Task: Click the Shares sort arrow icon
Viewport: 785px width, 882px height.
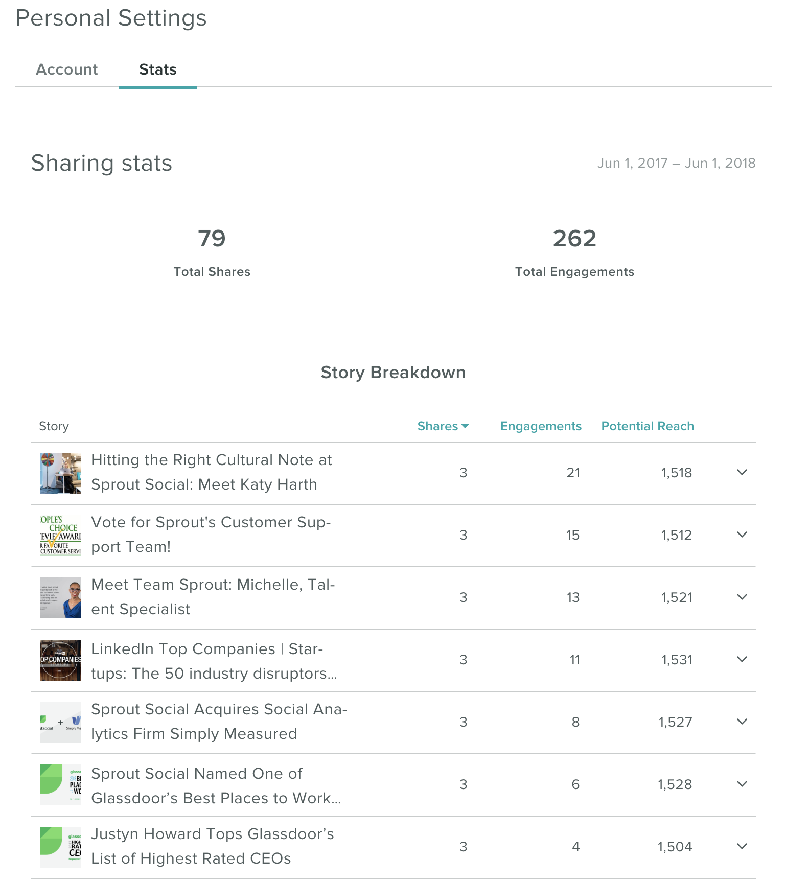Action: coord(465,426)
